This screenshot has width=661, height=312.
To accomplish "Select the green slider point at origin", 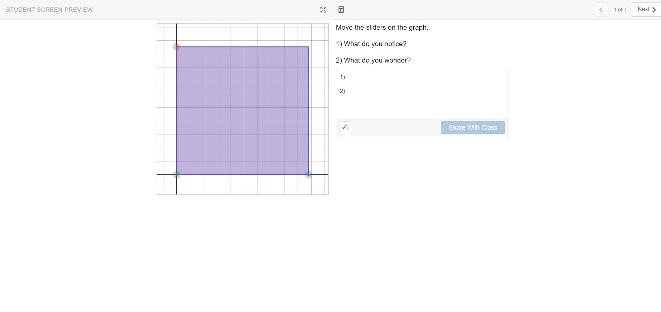I will coord(177,175).
